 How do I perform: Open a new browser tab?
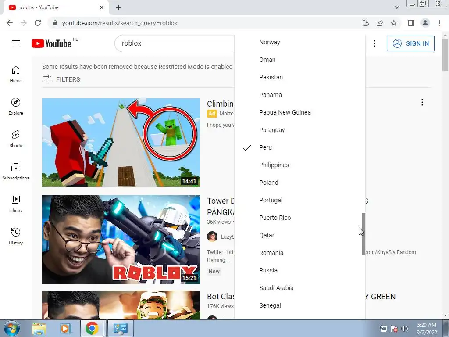click(x=118, y=7)
